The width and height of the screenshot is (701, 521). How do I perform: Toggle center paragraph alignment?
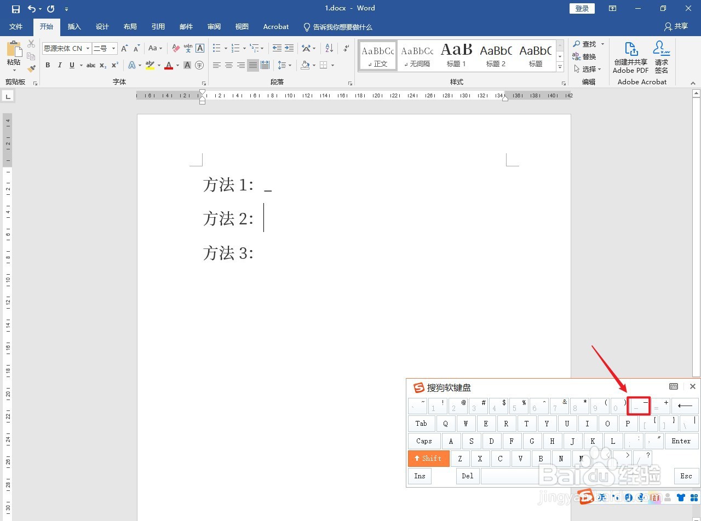(x=229, y=65)
